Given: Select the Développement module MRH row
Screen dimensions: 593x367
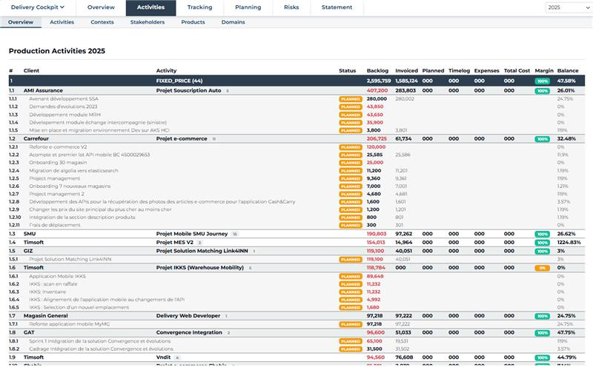Looking at the screenshot, I should pos(296,115).
